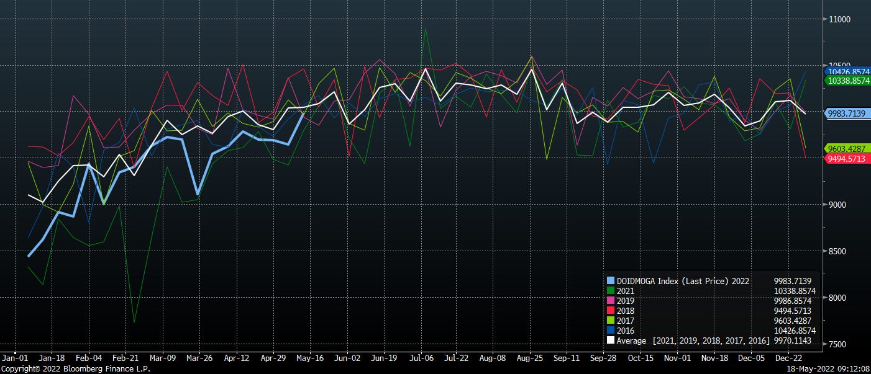Screen dimensions: 871x374
Task: Click the 8500 y-axis label
Action: [837, 251]
